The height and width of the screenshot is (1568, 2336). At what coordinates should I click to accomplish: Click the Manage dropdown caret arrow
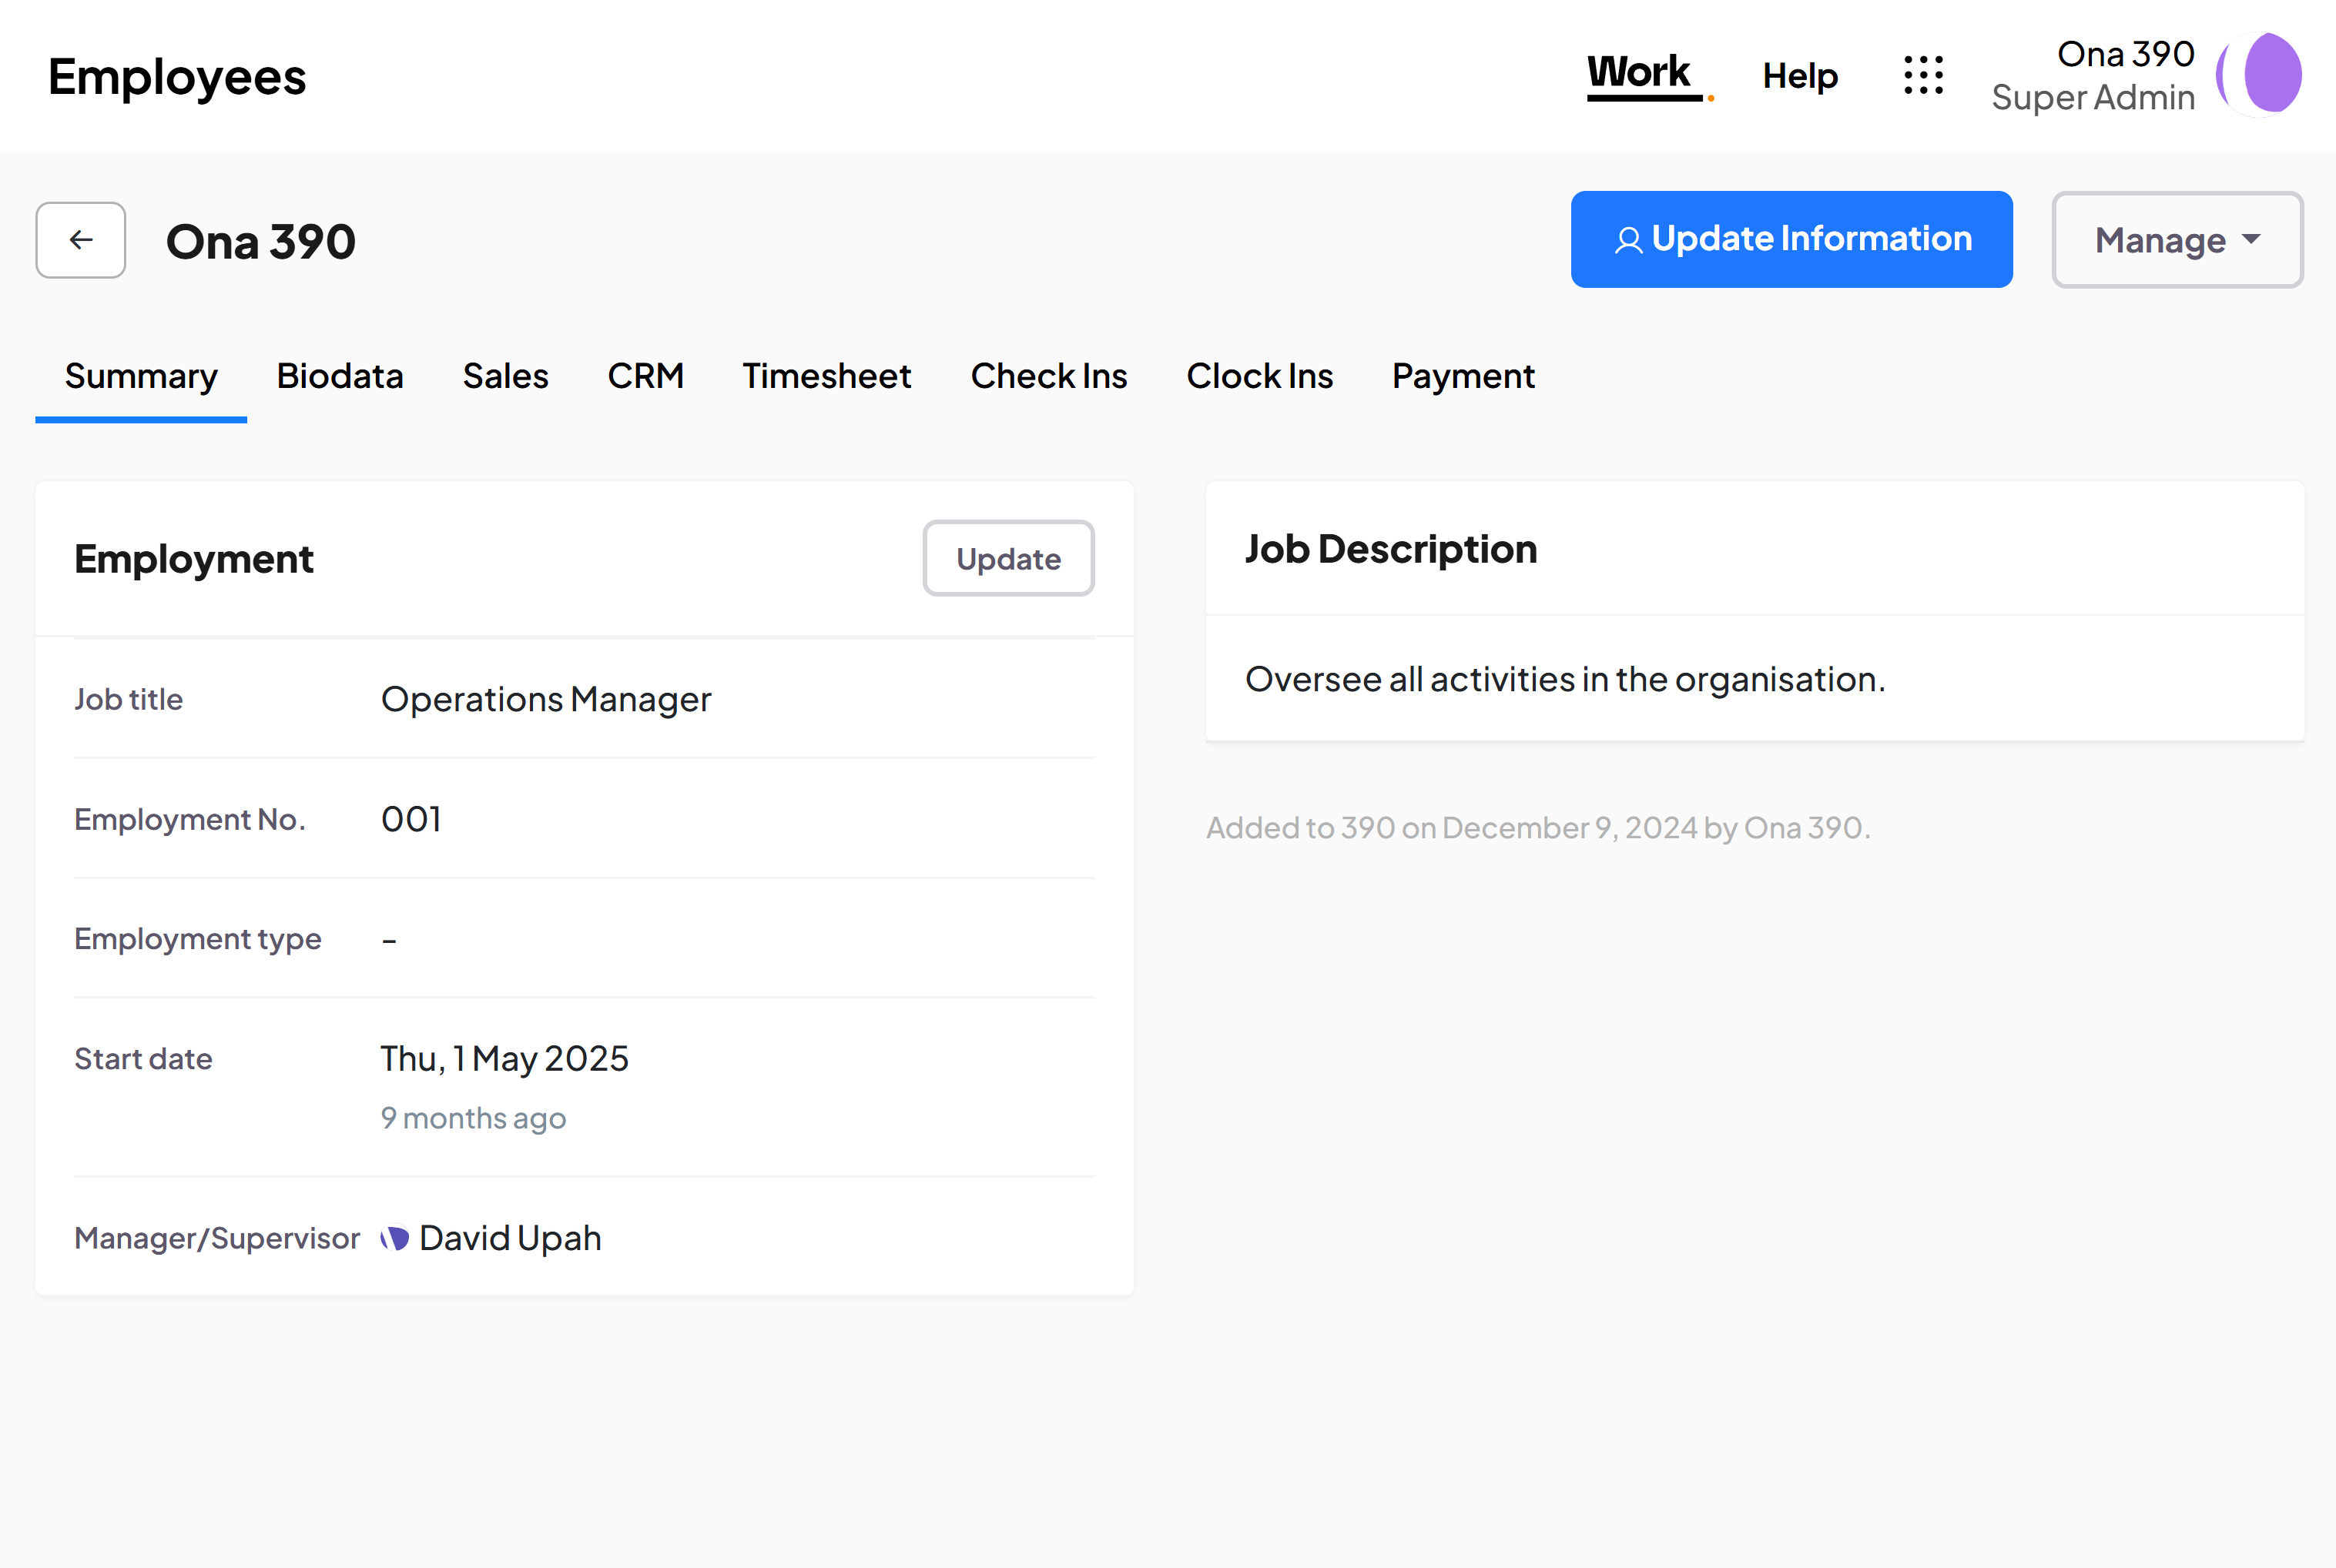tap(2252, 239)
